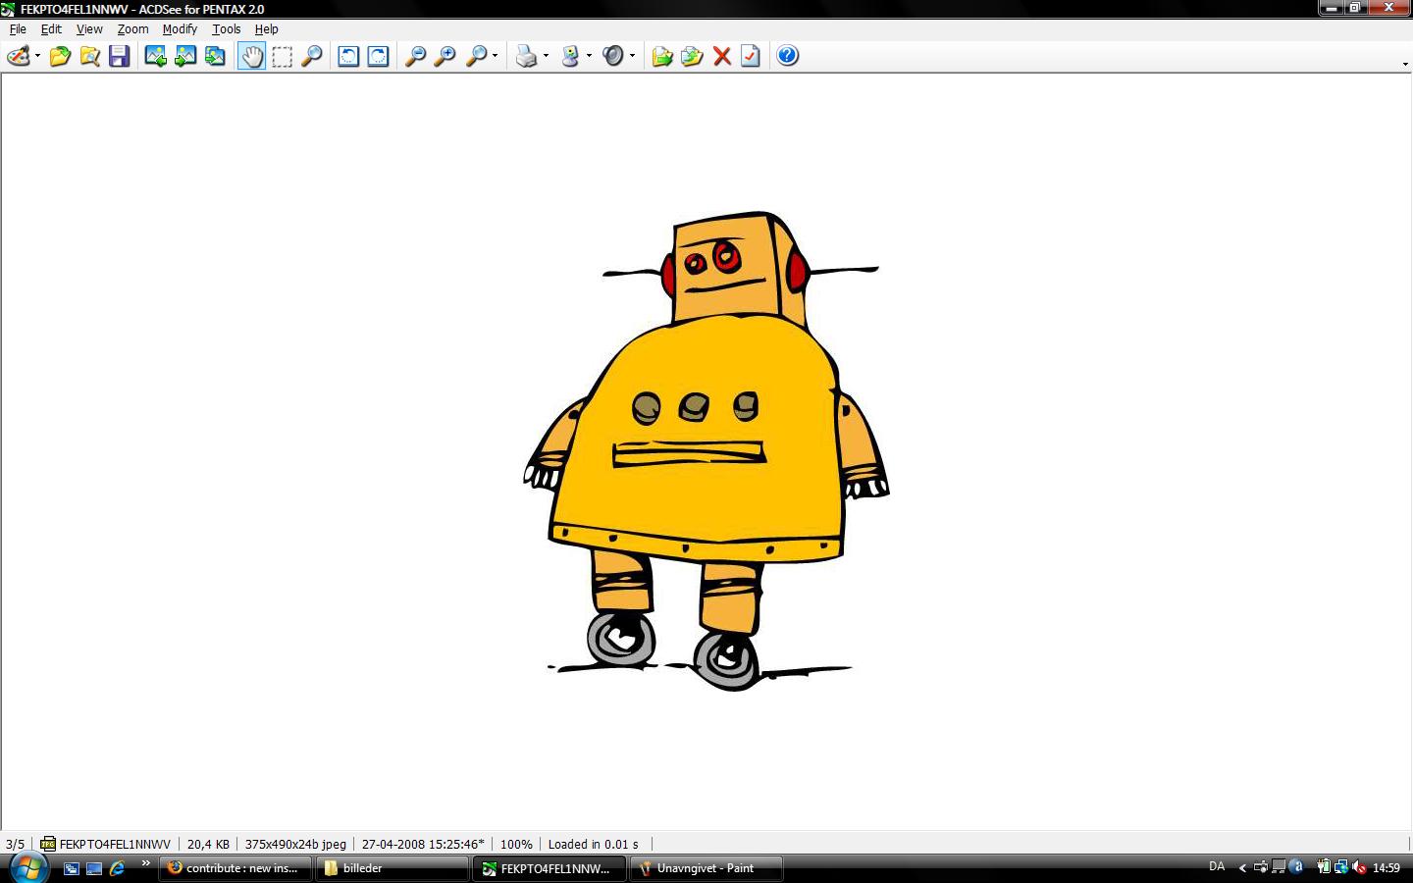Click the Move To folder icon
The width and height of the screenshot is (1413, 883).
[x=692, y=56]
